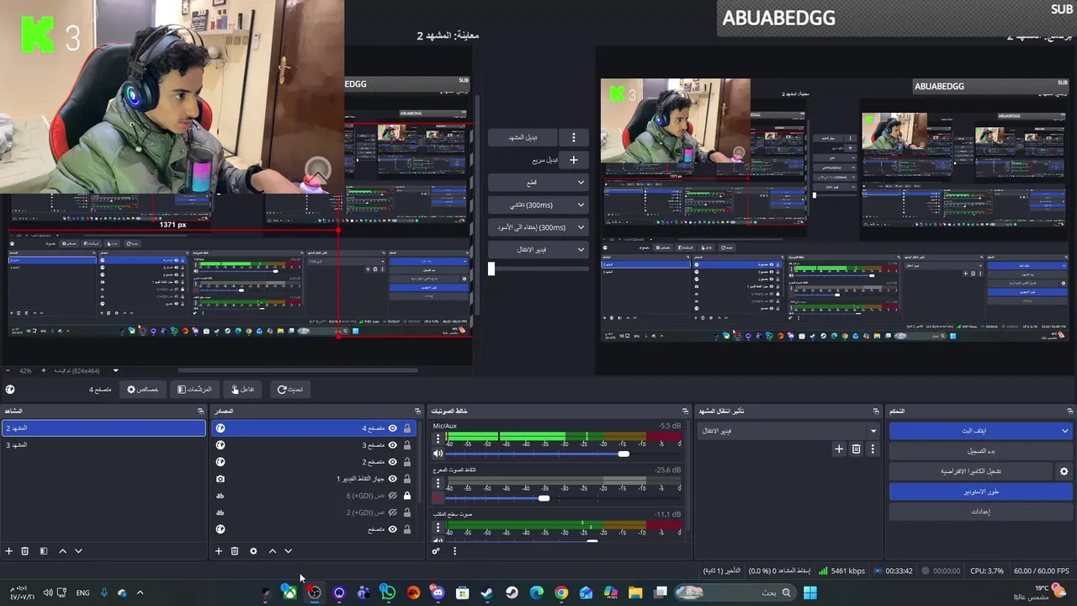Open the scene transition type combo box

788,431
